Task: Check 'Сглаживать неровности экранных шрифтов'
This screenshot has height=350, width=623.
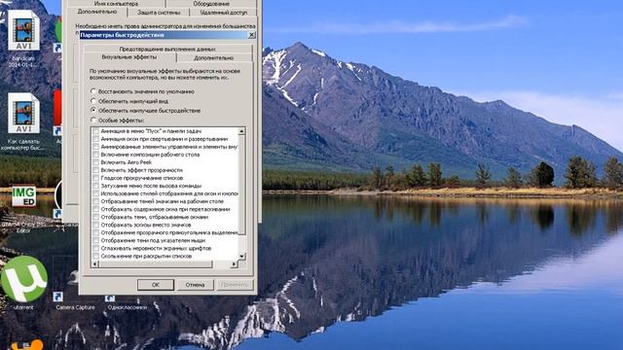Action: point(95,249)
